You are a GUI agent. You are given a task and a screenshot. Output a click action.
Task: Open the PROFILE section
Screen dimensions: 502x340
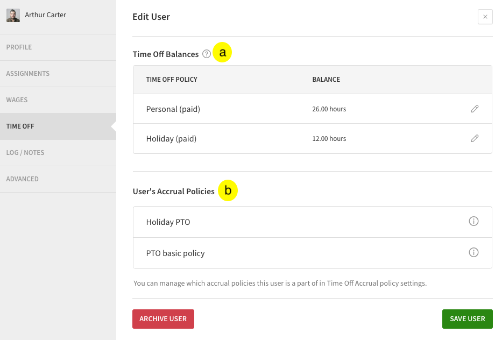[x=19, y=47]
